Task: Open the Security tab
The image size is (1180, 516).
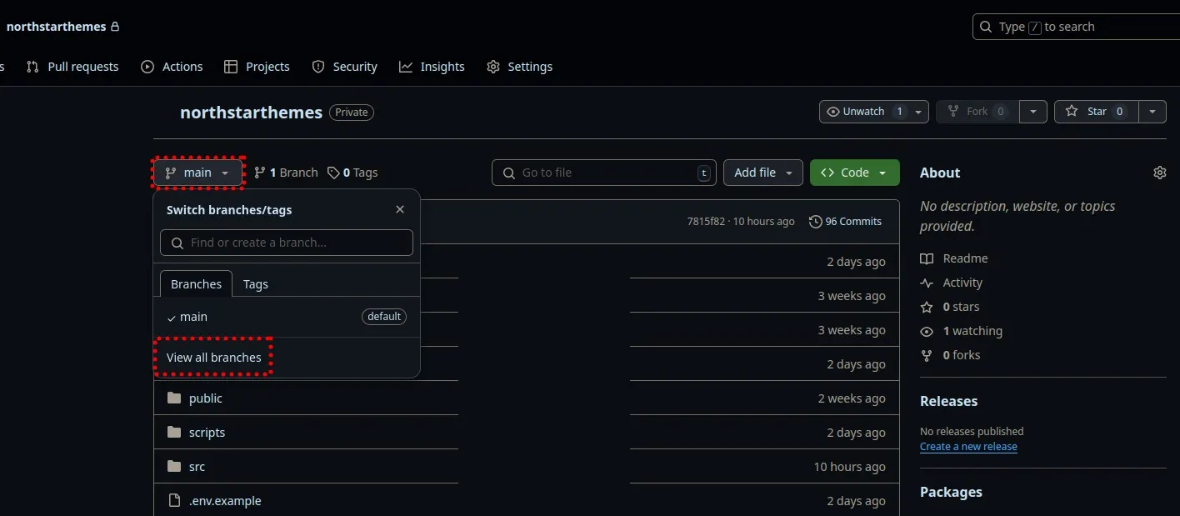Action: 344,67
